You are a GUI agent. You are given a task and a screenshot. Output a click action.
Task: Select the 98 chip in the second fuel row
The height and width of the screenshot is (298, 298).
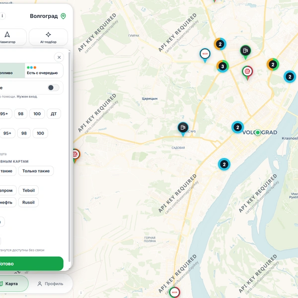(24, 133)
